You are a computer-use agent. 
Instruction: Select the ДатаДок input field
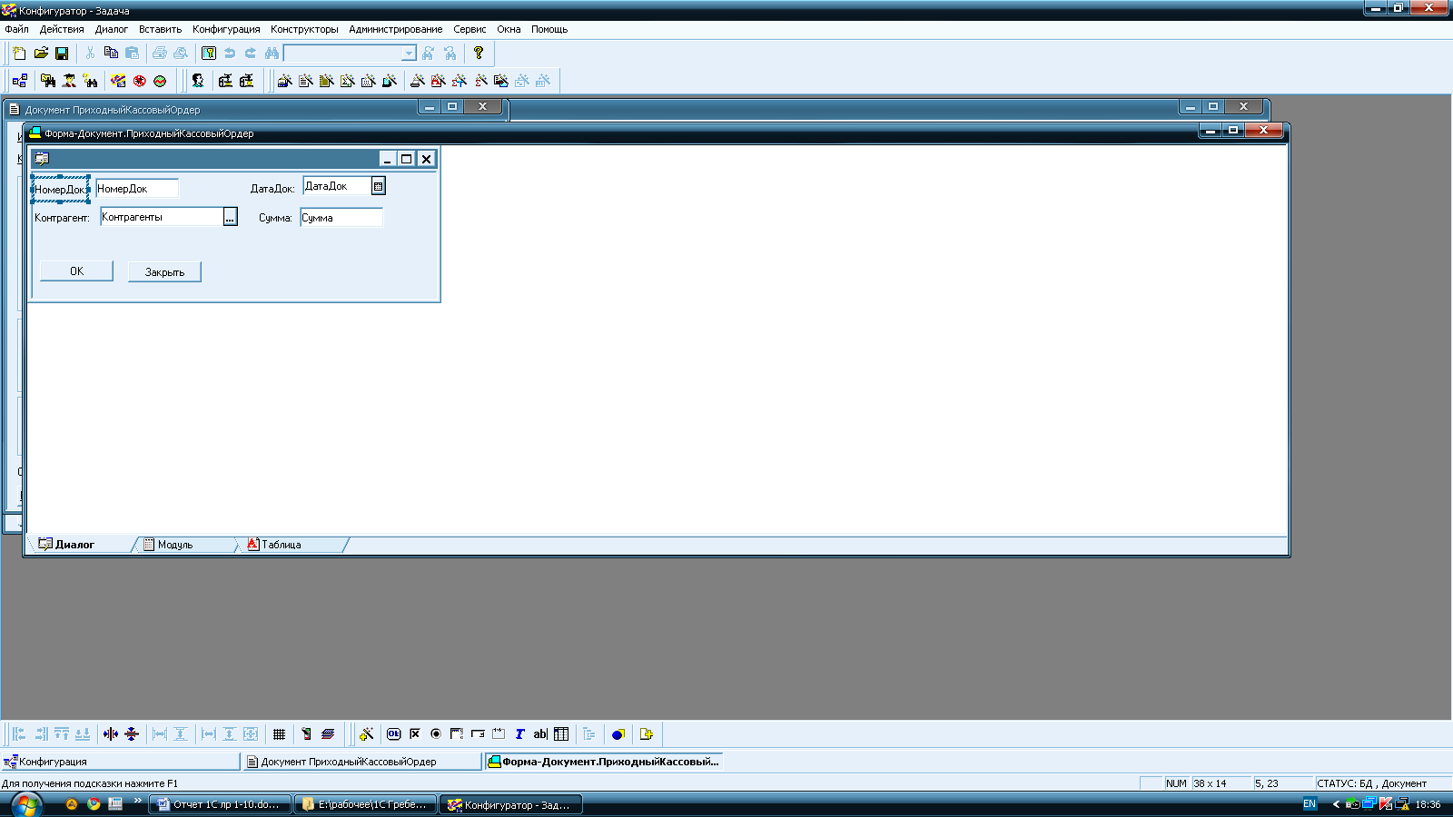click(337, 186)
